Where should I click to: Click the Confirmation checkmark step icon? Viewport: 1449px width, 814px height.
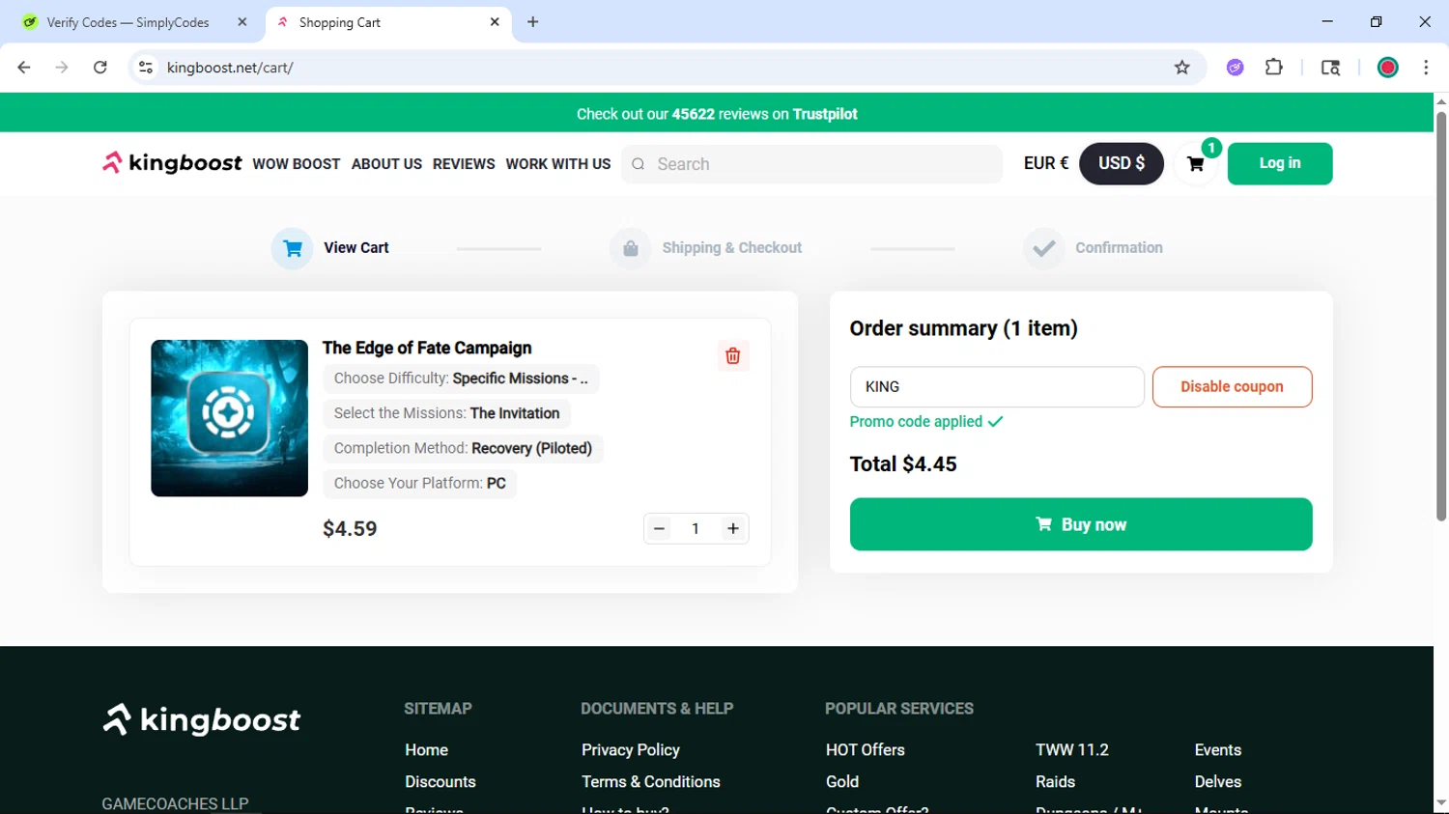tap(1044, 248)
